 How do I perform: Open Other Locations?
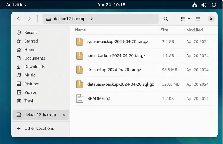[39, 129]
